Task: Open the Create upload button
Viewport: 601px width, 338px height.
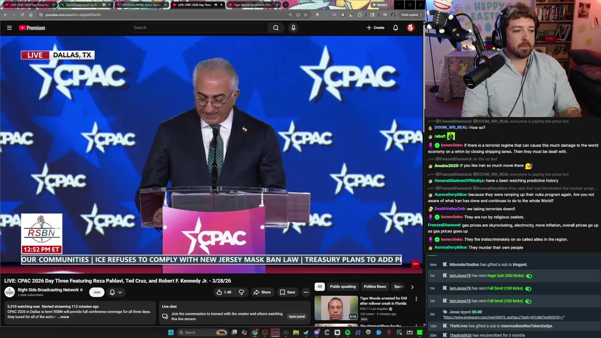Action: (x=376, y=28)
